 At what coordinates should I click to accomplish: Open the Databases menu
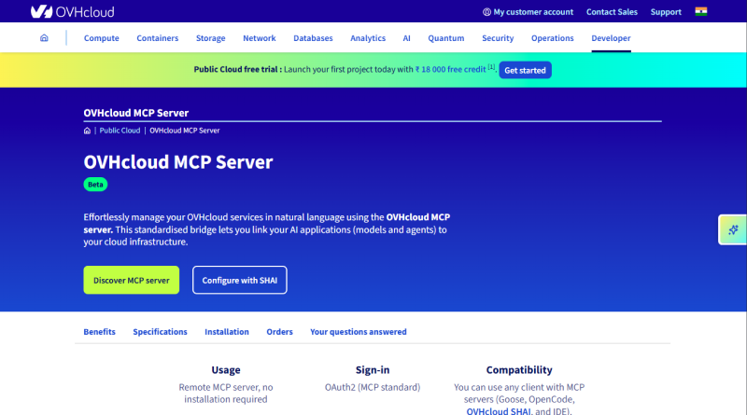[x=313, y=38]
